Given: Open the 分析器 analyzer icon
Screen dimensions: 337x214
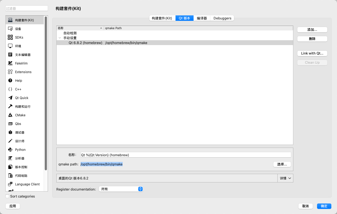Looking at the screenshot, I should point(10,158).
